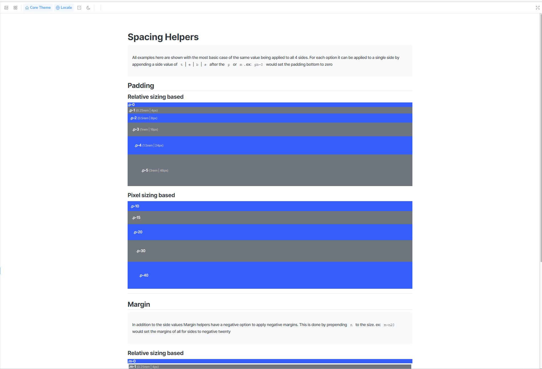Viewport: 542px width, 369px height.
Task: Click the Padding section heading
Action: coord(141,86)
